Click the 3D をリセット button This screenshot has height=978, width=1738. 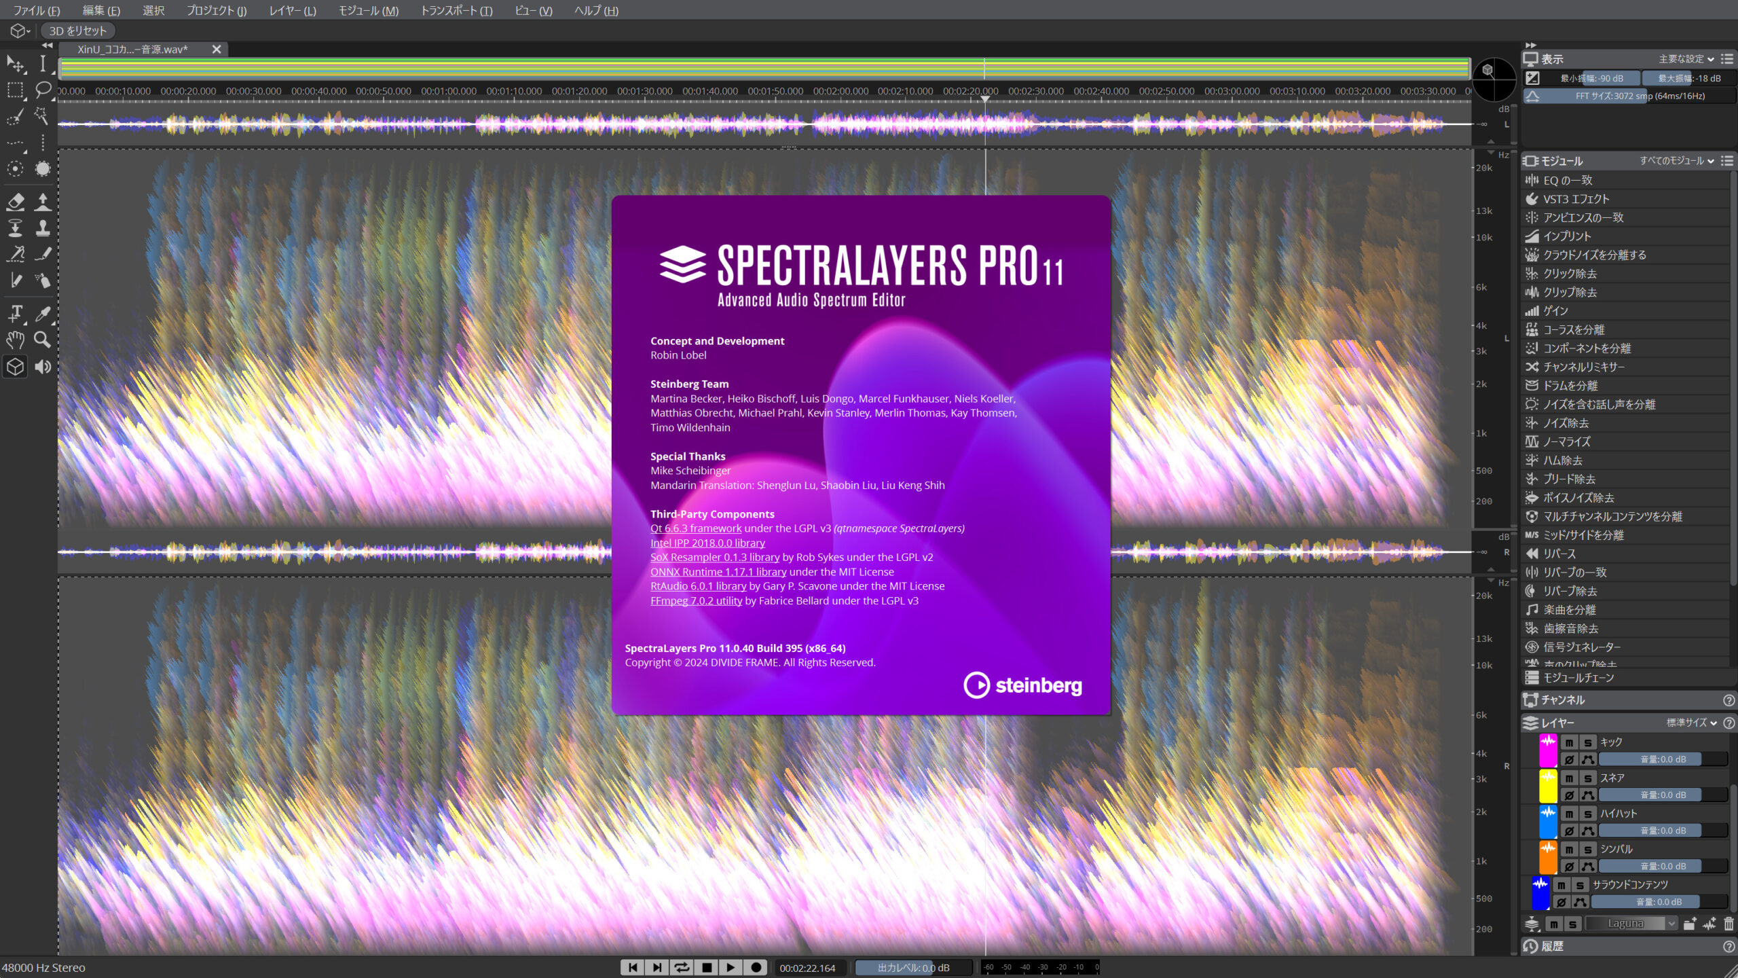point(77,31)
